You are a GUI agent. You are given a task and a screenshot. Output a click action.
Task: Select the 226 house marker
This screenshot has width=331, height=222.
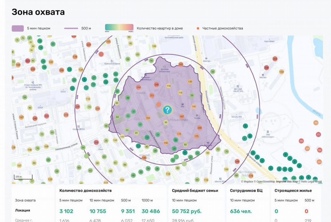(33, 69)
